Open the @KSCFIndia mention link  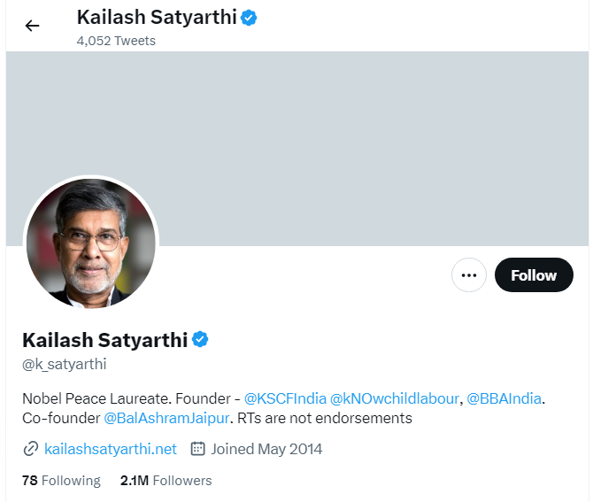pyautogui.click(x=285, y=398)
